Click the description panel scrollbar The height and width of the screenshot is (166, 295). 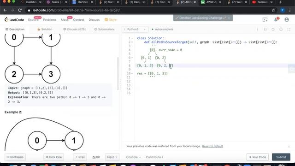coord(118,74)
